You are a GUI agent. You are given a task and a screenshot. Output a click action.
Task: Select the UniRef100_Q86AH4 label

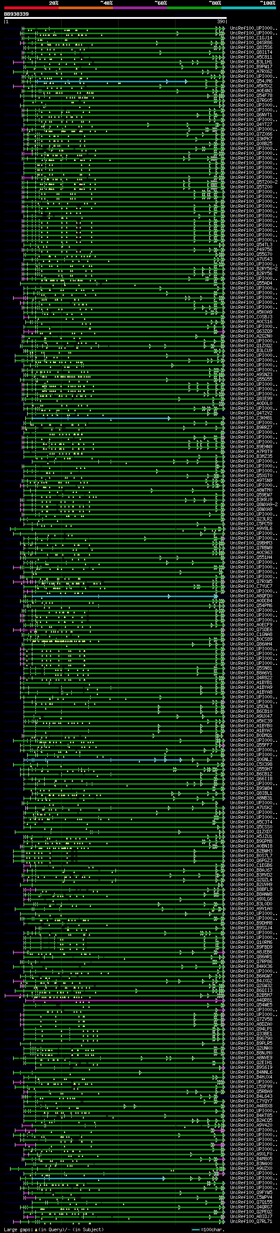[251, 644]
